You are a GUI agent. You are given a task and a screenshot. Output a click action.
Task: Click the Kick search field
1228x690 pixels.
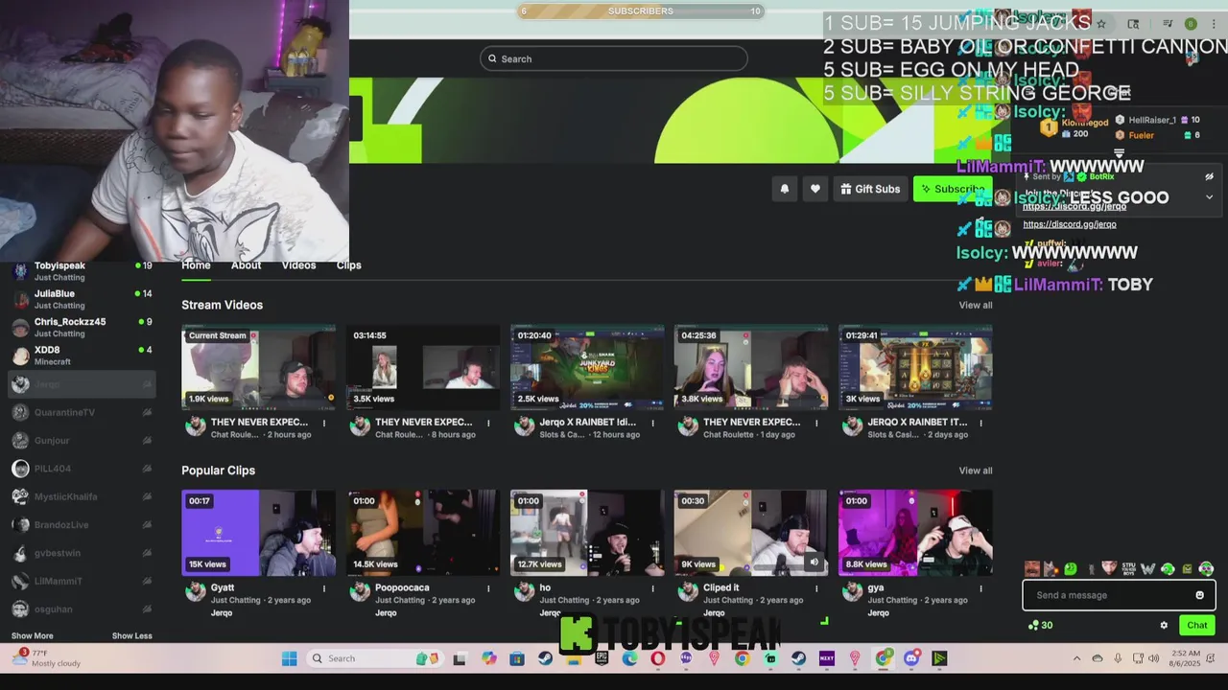tap(614, 58)
